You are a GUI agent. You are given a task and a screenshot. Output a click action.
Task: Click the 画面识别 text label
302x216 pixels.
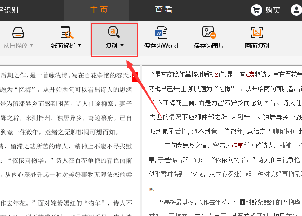[x=257, y=46]
